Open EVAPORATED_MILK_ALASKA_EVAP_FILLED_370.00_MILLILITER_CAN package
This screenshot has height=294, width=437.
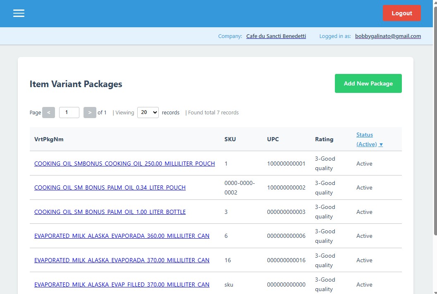pyautogui.click(x=122, y=285)
